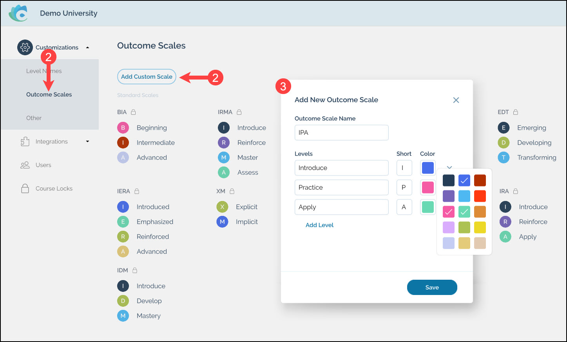Click the pink B Beginning badge
This screenshot has width=567, height=342.
pyautogui.click(x=123, y=128)
